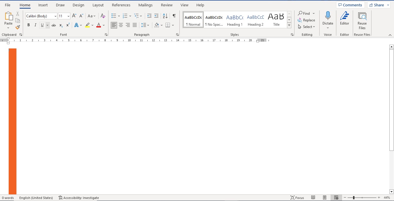The height and width of the screenshot is (201, 394).
Task: Switch to the Layout tab
Action: 98,5
